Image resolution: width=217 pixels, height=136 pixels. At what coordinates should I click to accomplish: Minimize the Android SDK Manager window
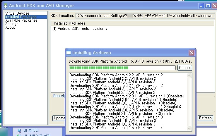click(x=201, y=6)
